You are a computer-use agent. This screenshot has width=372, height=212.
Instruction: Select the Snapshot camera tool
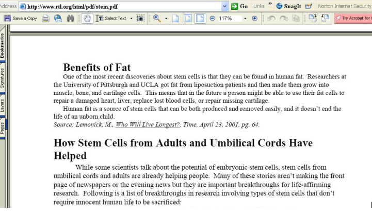(x=140, y=18)
